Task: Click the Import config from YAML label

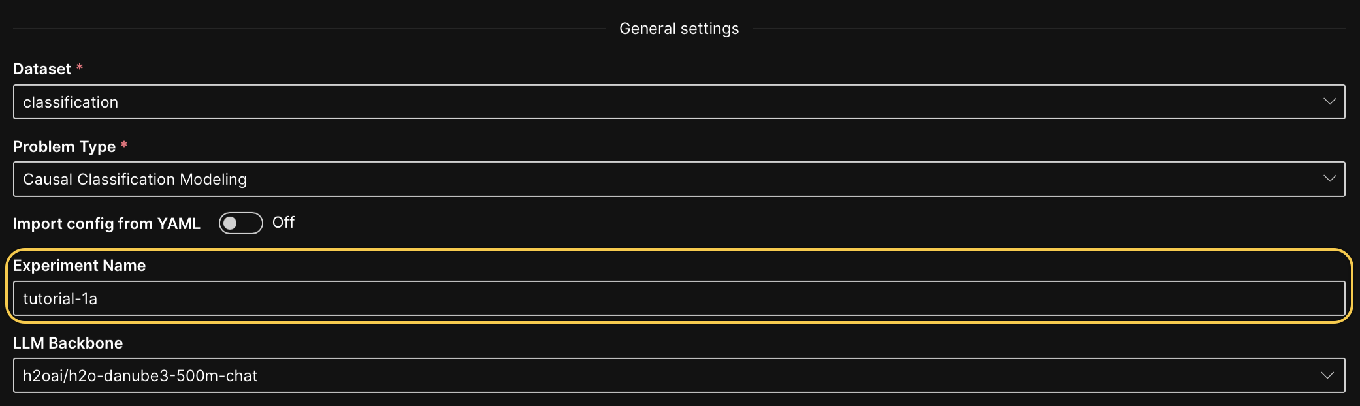Action: tap(106, 223)
